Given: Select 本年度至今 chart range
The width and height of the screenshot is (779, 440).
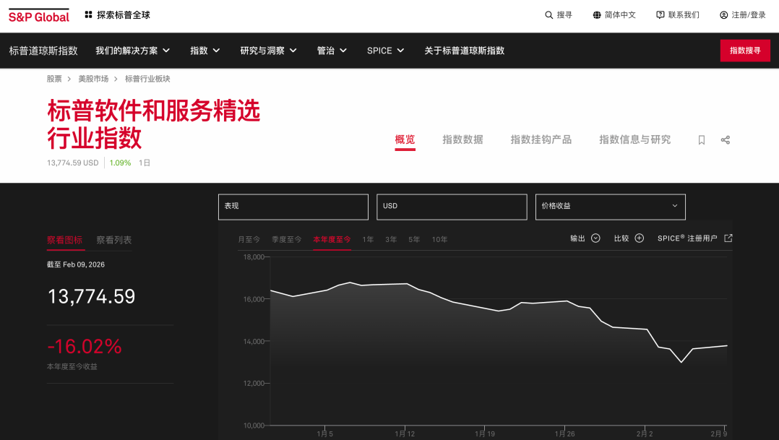Looking at the screenshot, I should pos(332,239).
